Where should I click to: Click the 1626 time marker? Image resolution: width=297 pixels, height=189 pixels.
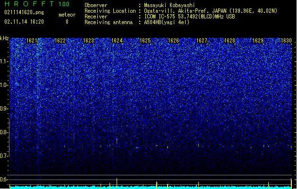coord(173,41)
